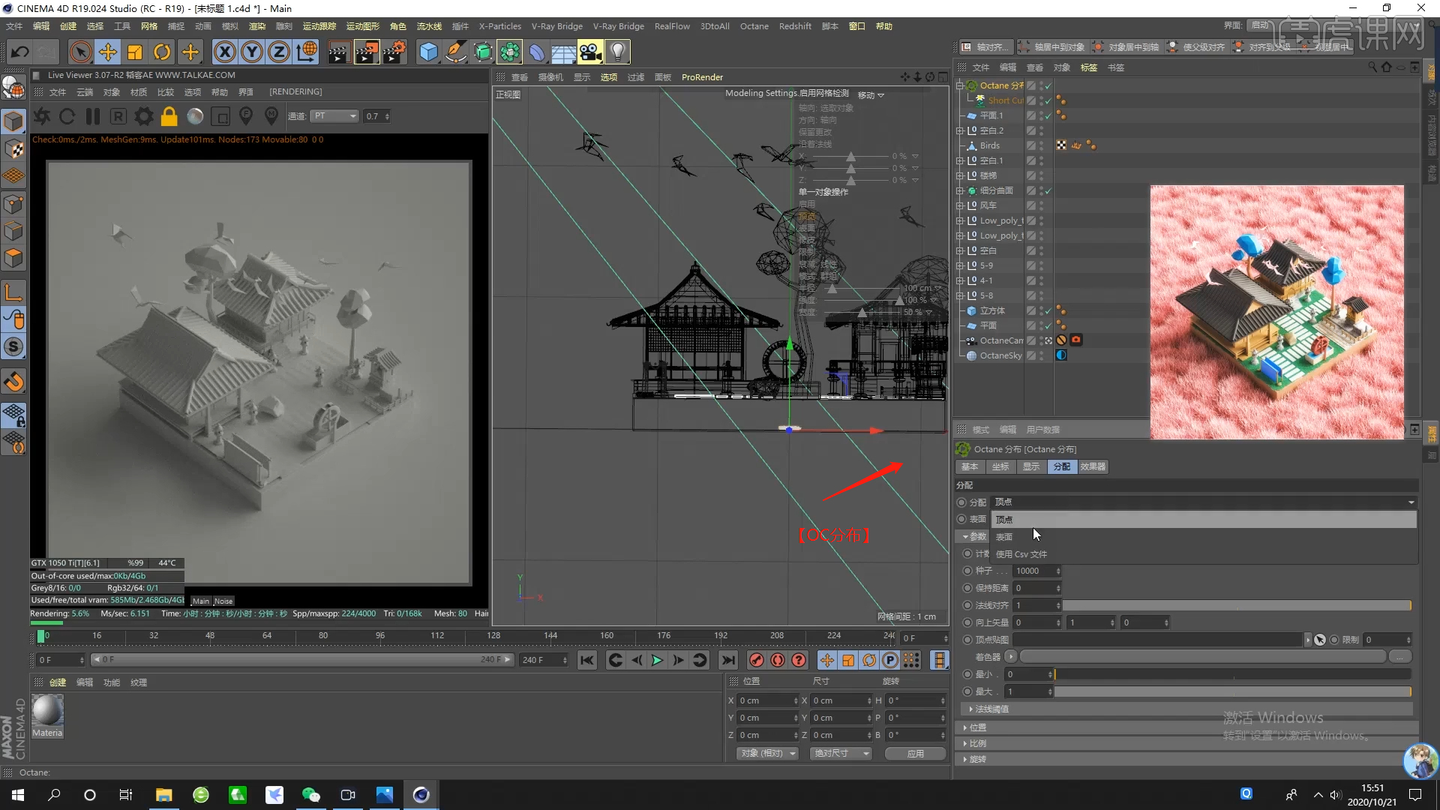Toggle 限制 radio dot
This screenshot has width=1440, height=810.
coord(1334,640)
